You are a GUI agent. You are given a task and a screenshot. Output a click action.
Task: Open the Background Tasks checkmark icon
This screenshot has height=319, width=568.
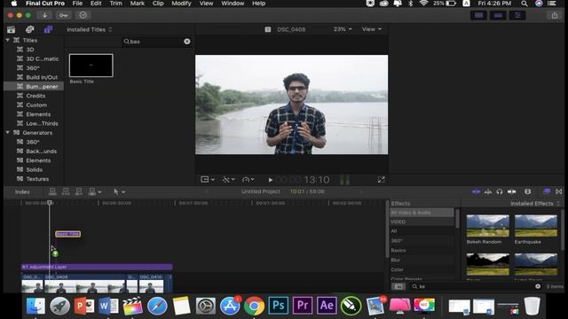(83, 15)
